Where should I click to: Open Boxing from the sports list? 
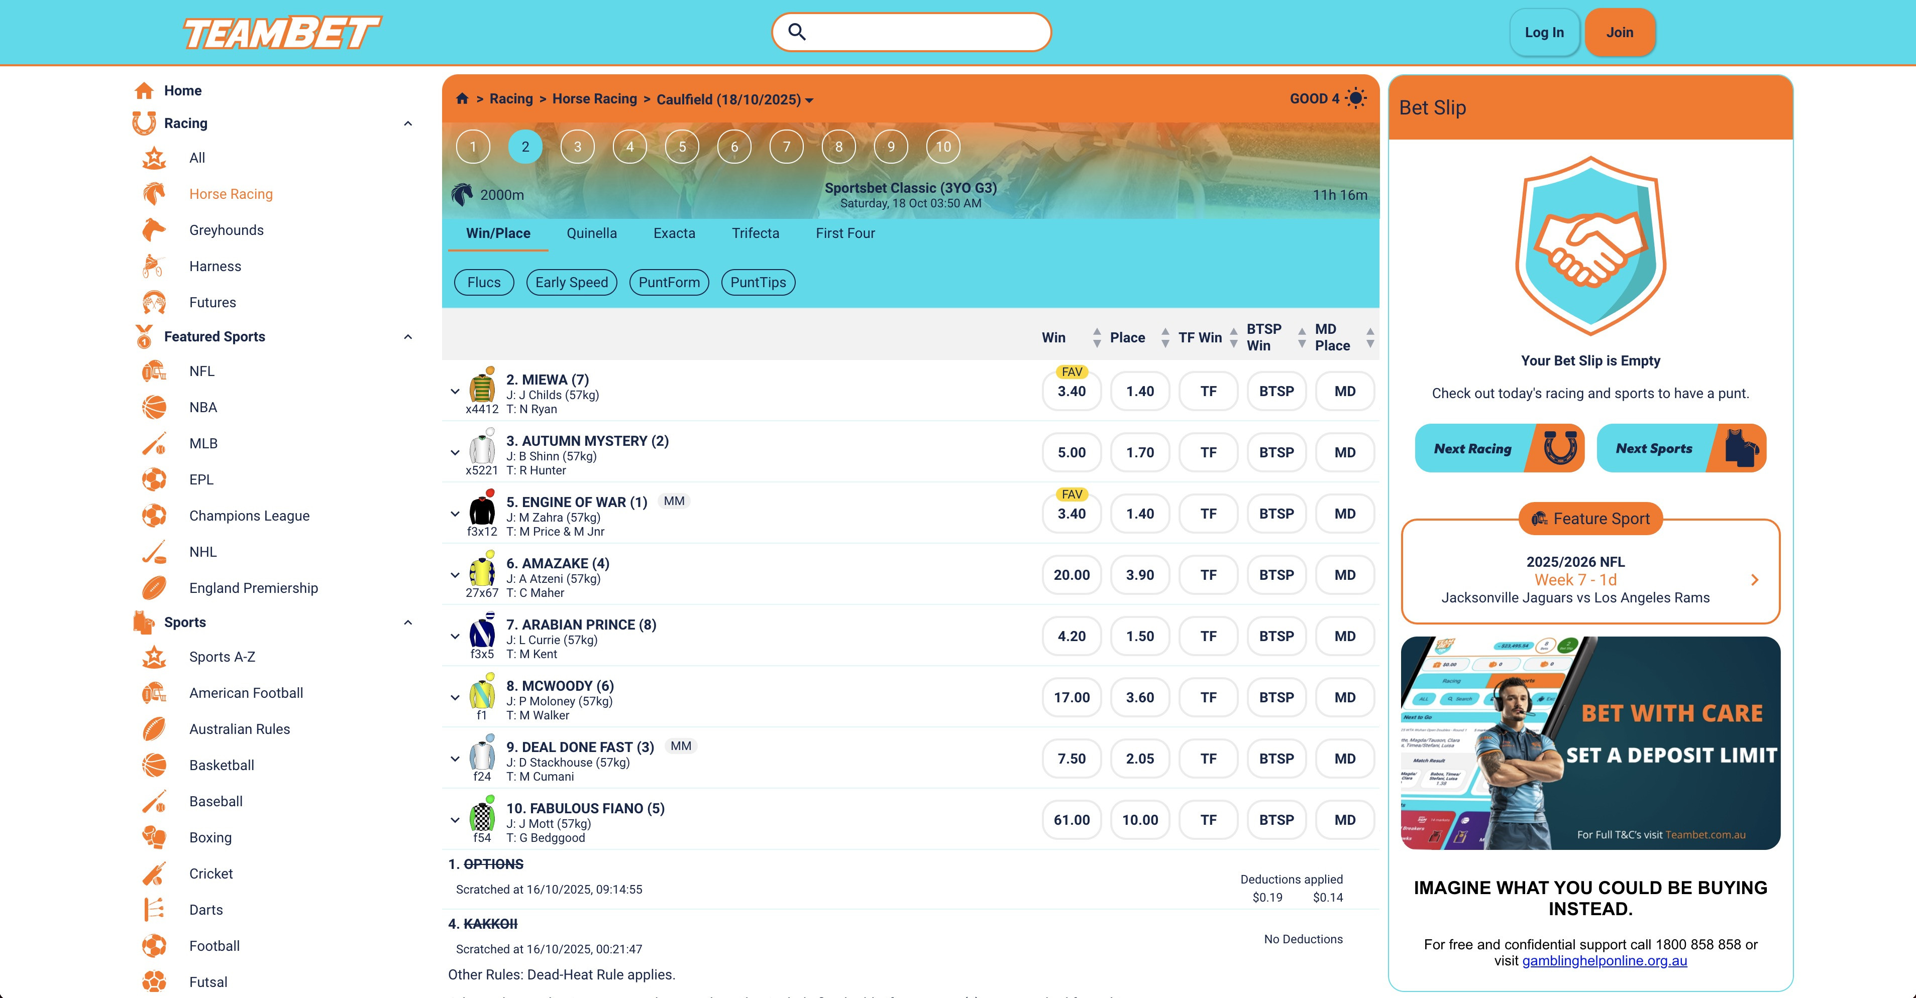coord(210,837)
